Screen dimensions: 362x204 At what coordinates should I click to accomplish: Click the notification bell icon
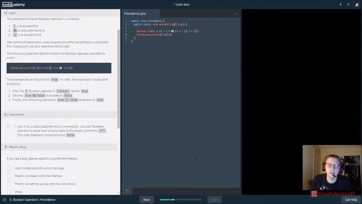click(x=348, y=5)
